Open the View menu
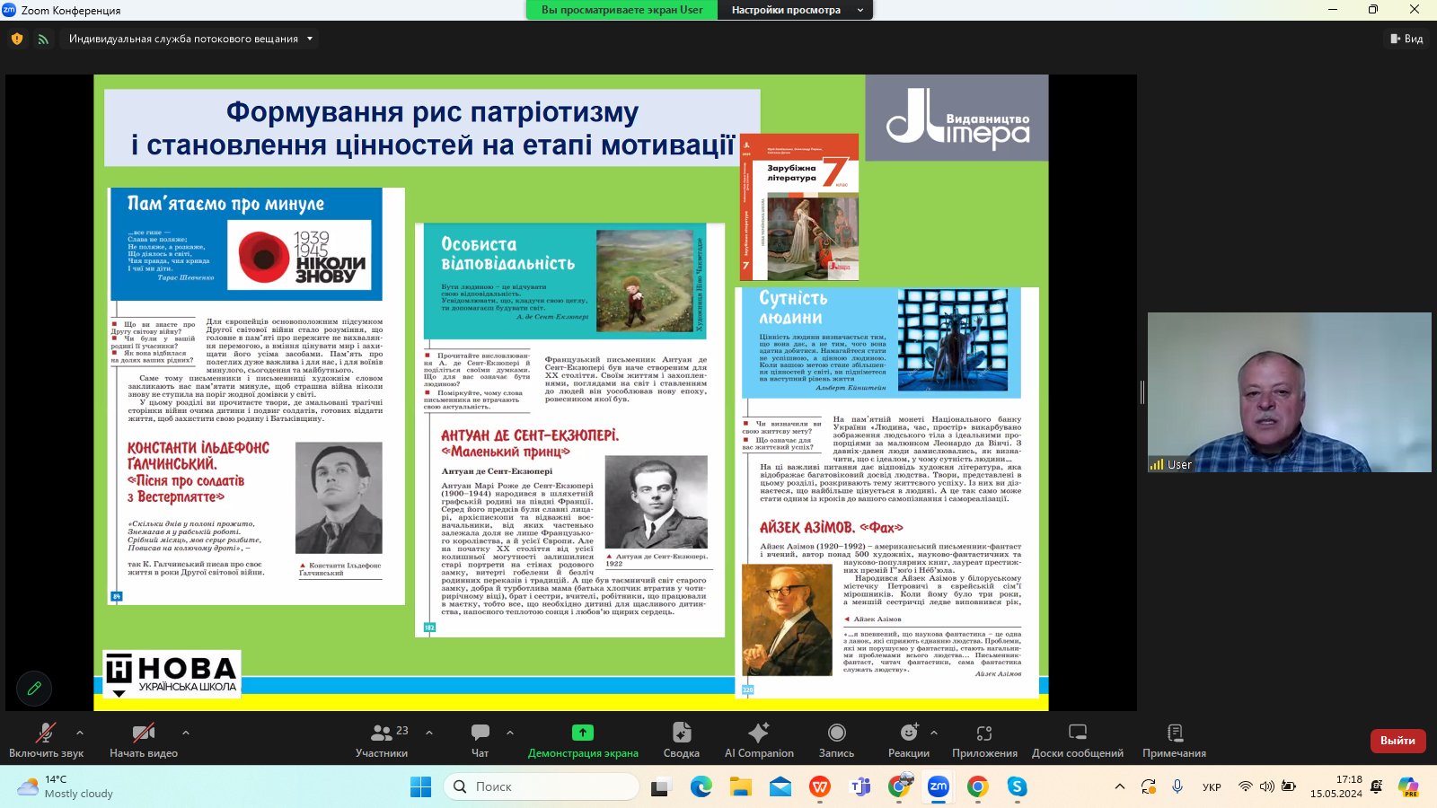Image resolution: width=1437 pixels, height=808 pixels. (1406, 39)
